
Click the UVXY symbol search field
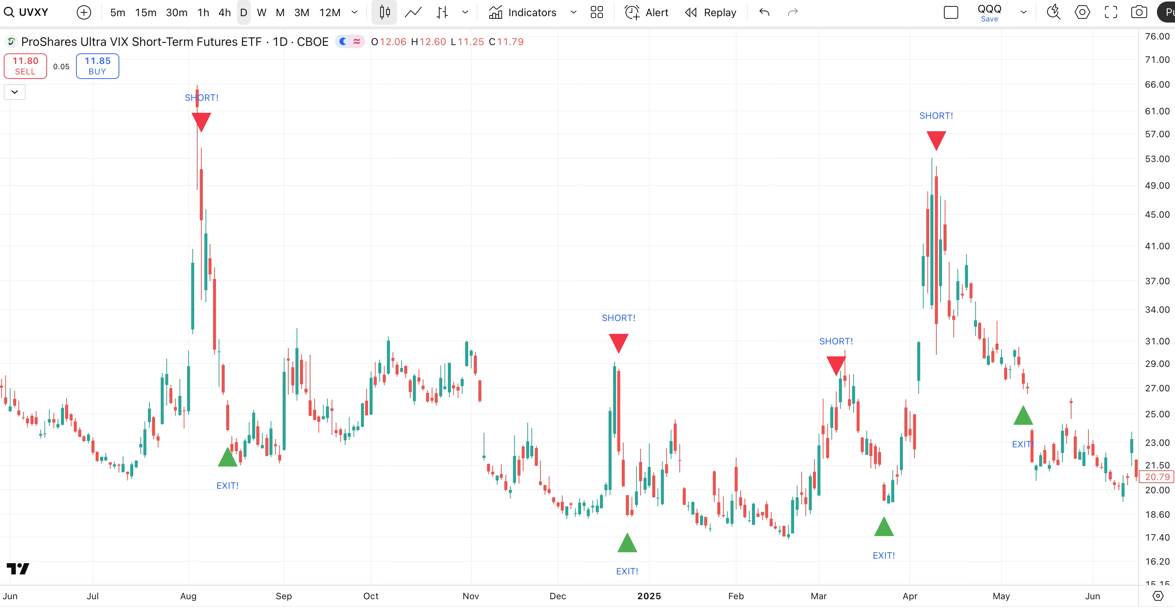[x=33, y=12]
